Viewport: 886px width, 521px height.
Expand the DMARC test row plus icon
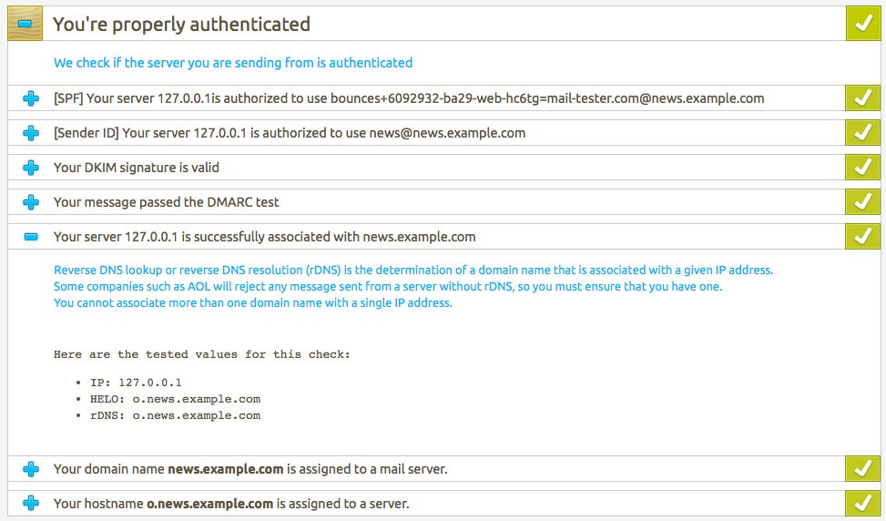coord(31,202)
